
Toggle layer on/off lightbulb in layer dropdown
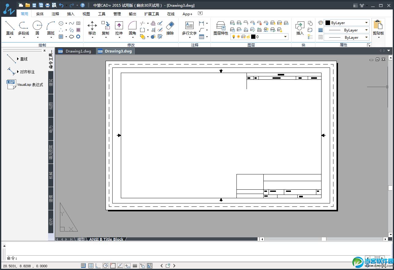coord(234,37)
